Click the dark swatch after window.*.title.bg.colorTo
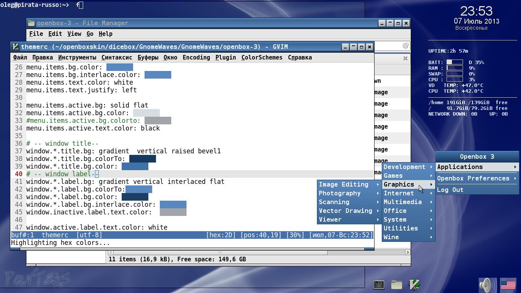Image resolution: width=521 pixels, height=293 pixels. pos(143,159)
